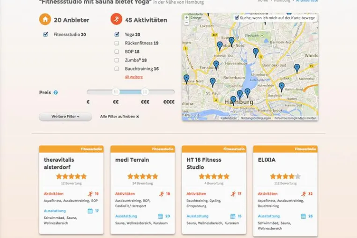This screenshot has height=238, width=357.
Task: Click the calendar icon on medi Terrain card
Action: tap(161, 216)
